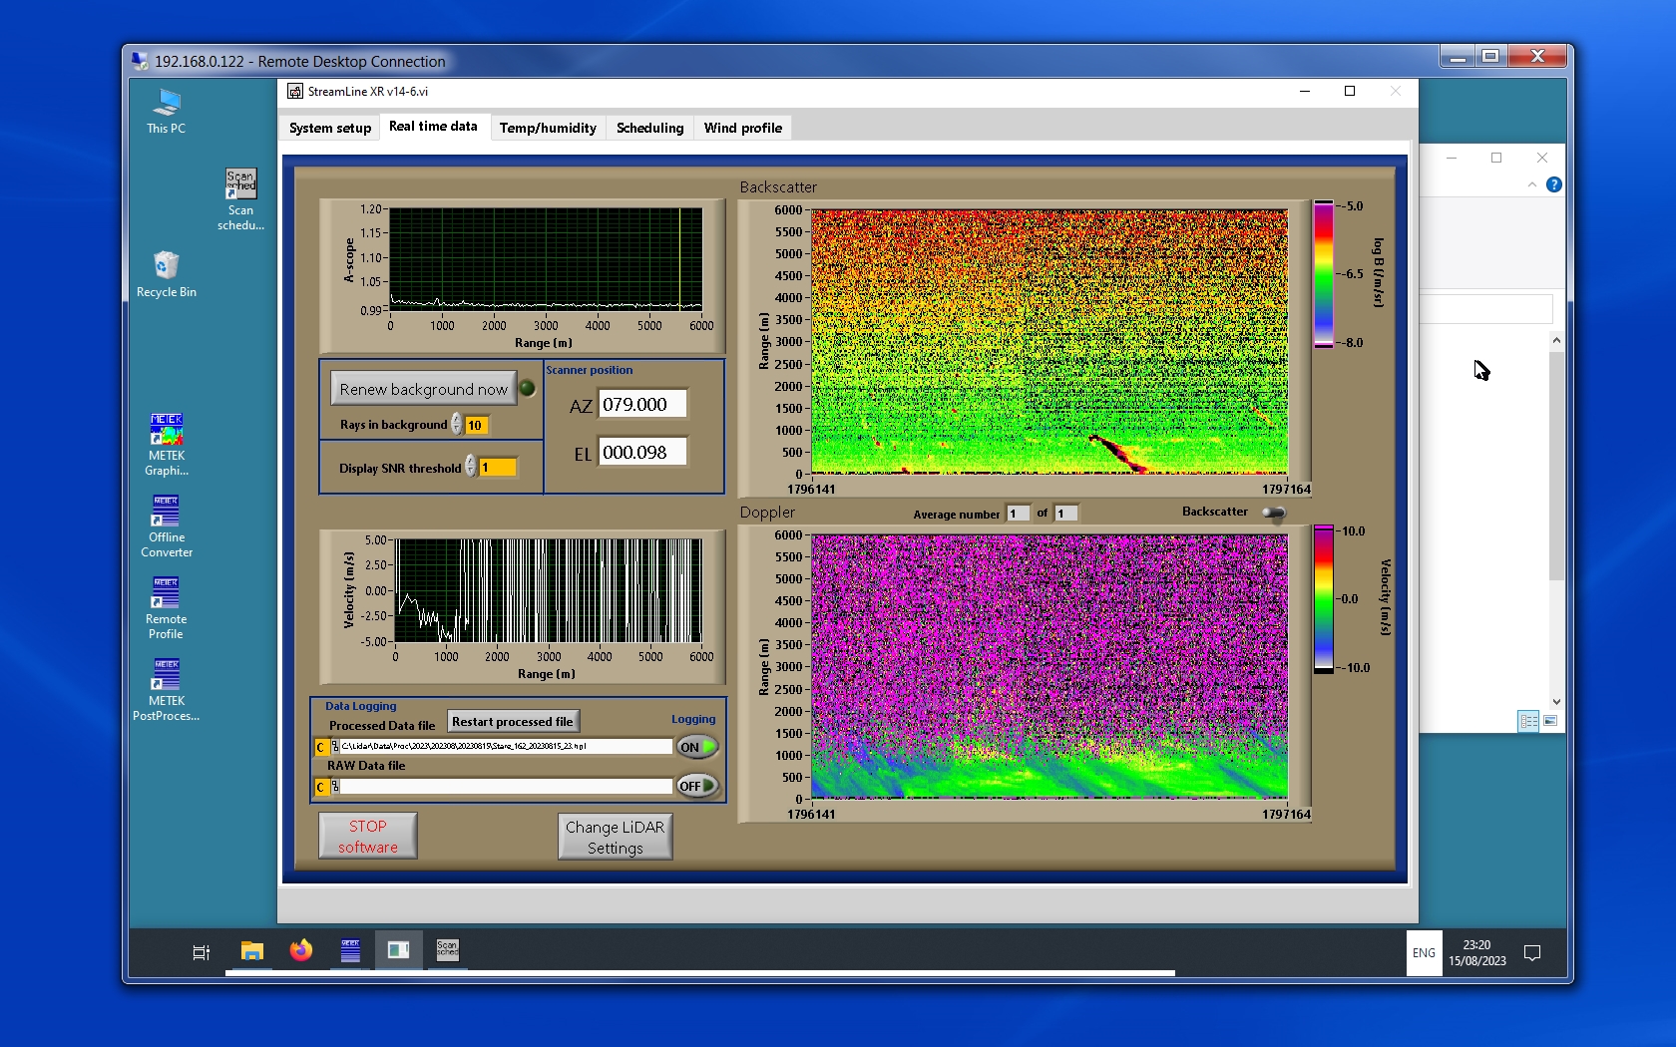The width and height of the screenshot is (1676, 1047).
Task: Switch to the Wind profile tab
Action: click(x=742, y=128)
